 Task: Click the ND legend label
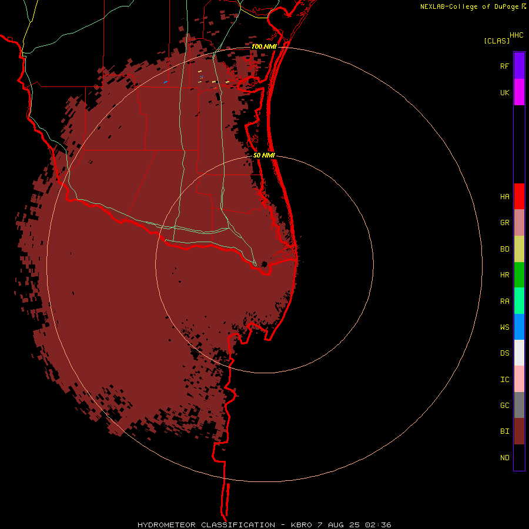tap(504, 457)
